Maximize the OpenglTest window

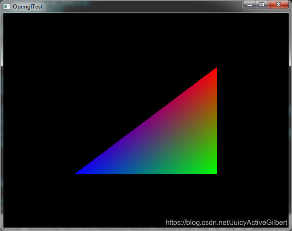coord(262,4)
